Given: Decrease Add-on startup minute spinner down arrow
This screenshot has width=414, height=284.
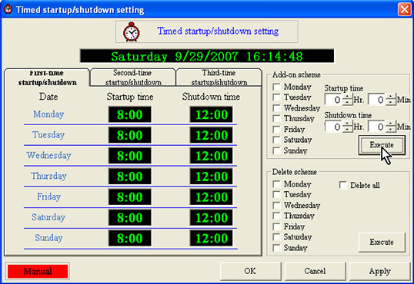Looking at the screenshot, I should (391, 103).
